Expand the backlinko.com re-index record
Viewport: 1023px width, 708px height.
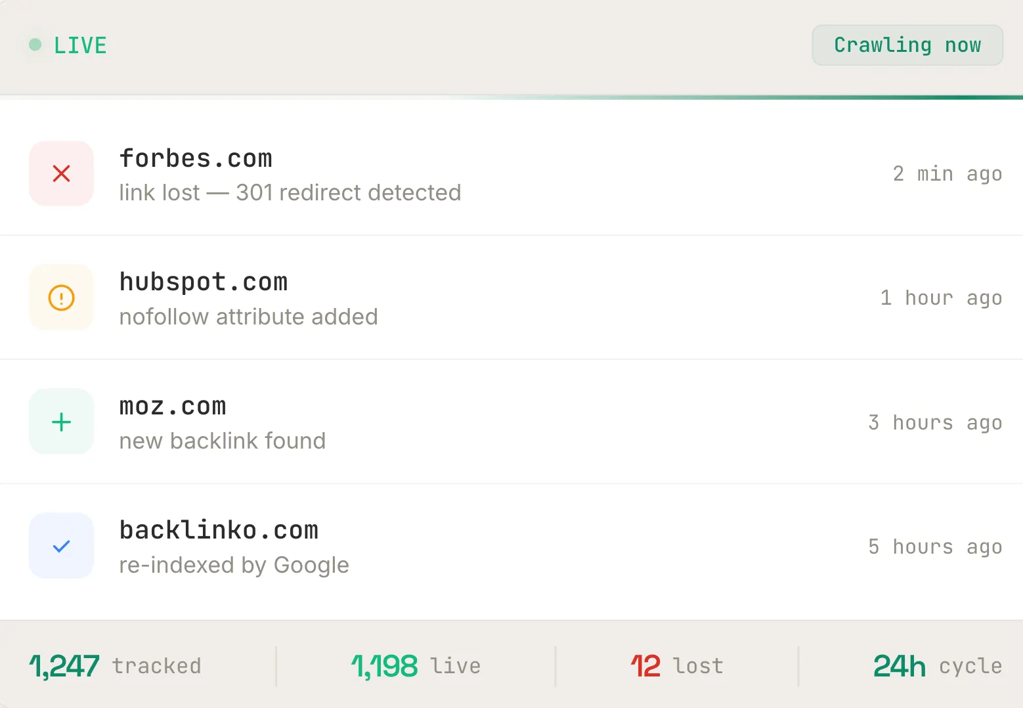460,545
